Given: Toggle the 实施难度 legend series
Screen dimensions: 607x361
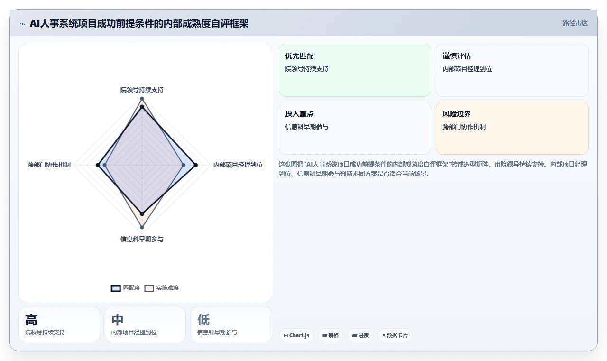Looking at the screenshot, I should pyautogui.click(x=162, y=288).
